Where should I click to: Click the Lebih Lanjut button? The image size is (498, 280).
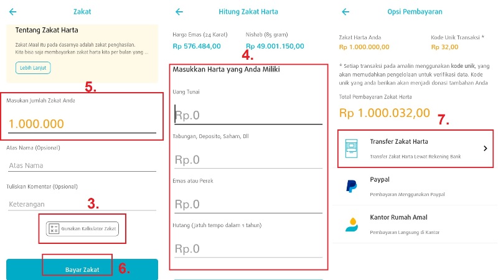coord(33,68)
